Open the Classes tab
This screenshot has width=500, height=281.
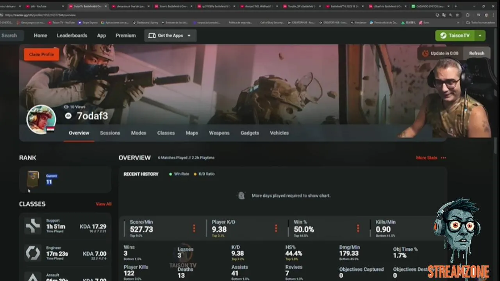[x=166, y=133]
